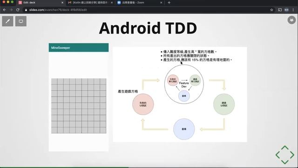
Task: Close the Zoom tab
Action: click(161, 3)
